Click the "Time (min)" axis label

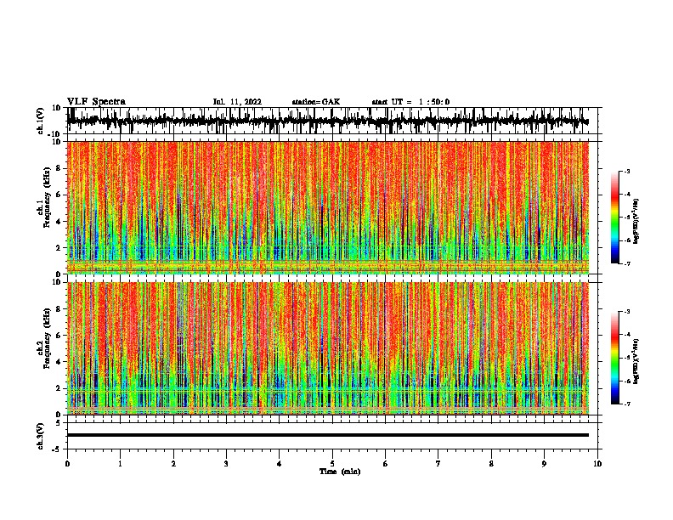pos(340,472)
